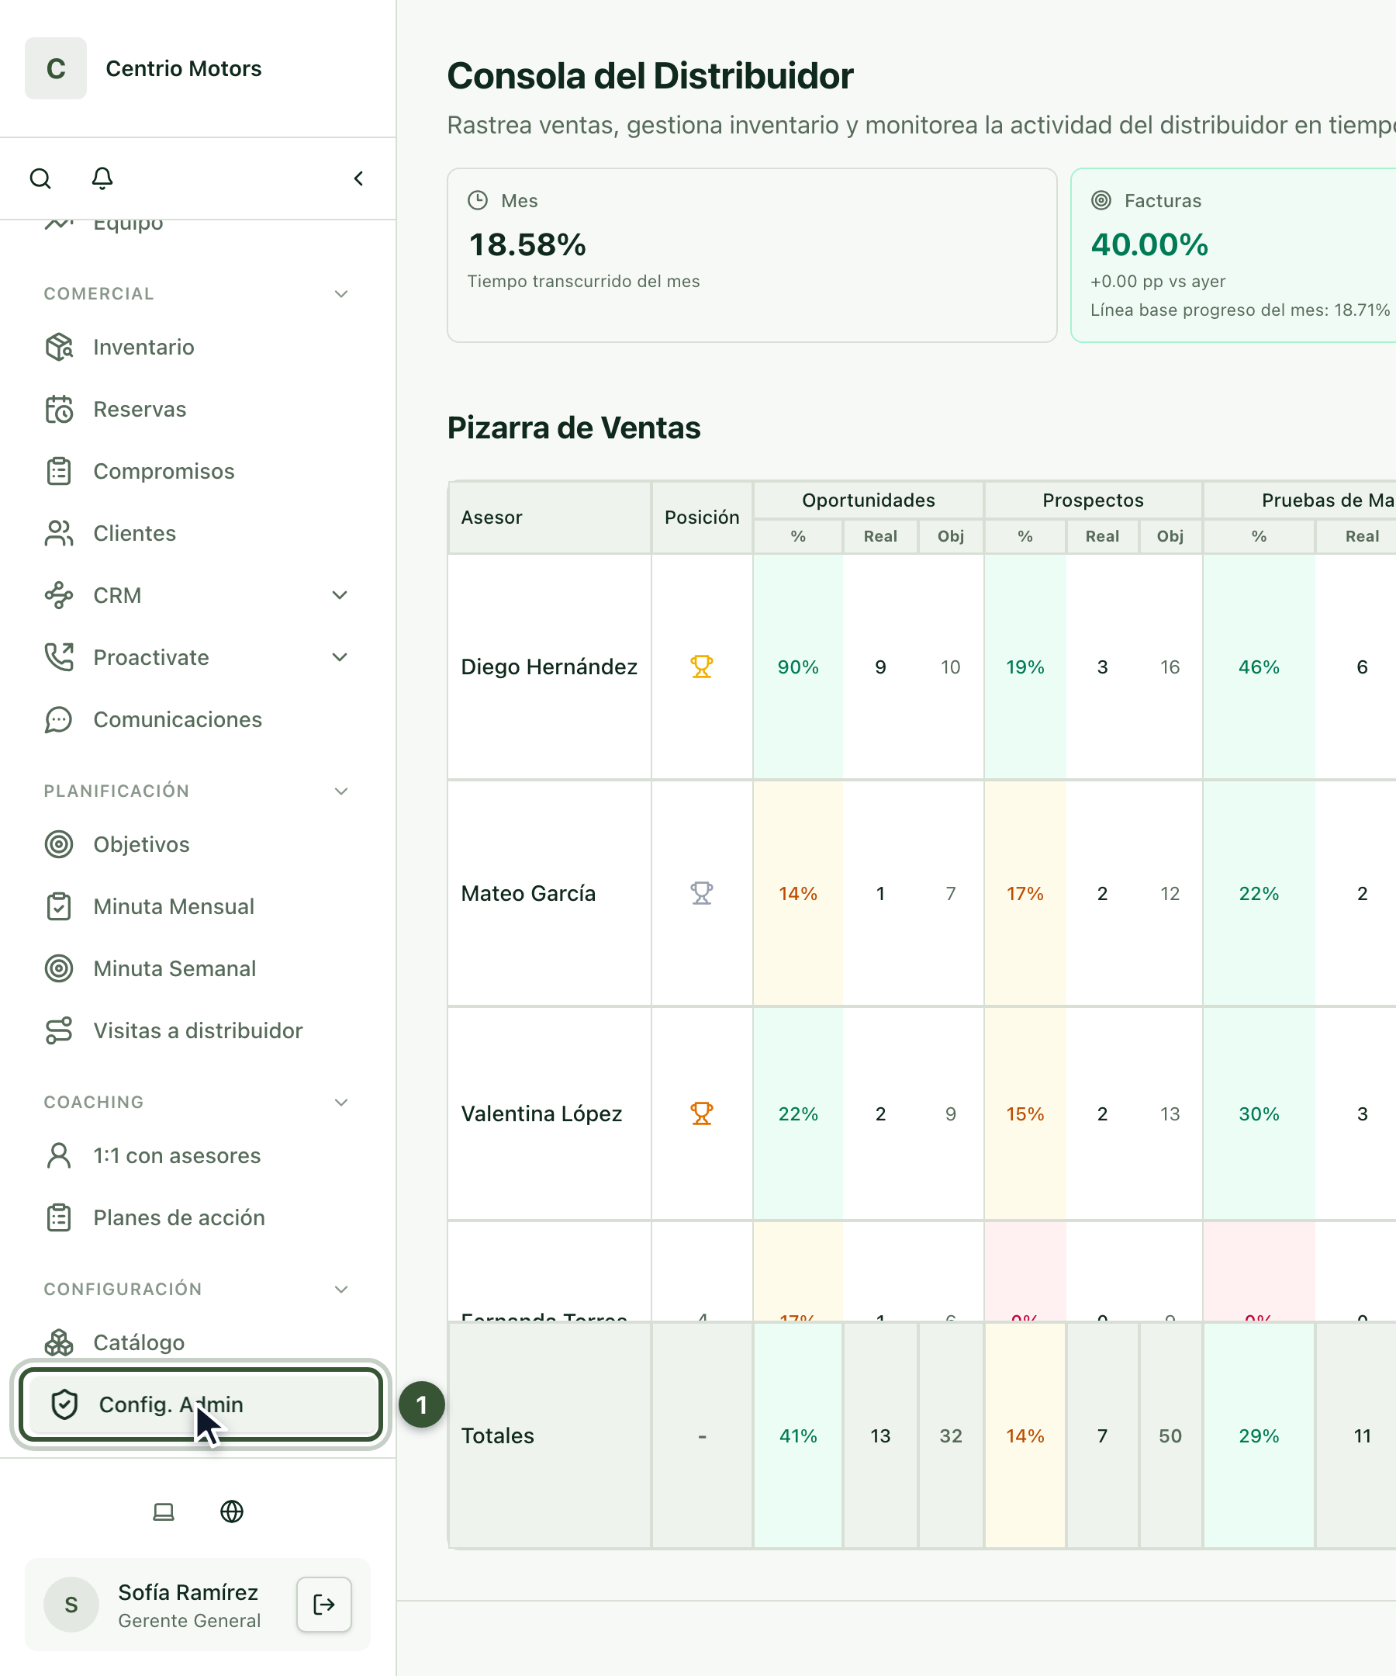Image resolution: width=1396 pixels, height=1676 pixels.
Task: Collapse the PLANIFICACIÓN section
Action: point(341,791)
